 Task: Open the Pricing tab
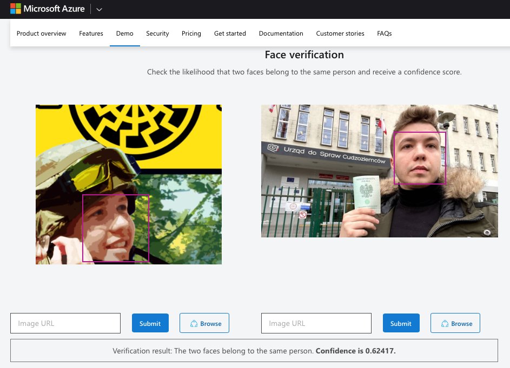click(x=191, y=33)
